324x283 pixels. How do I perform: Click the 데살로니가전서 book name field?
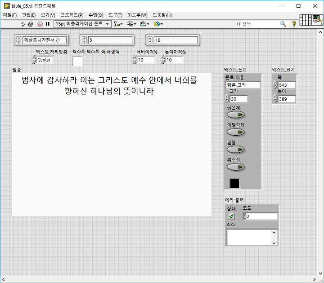[x=45, y=40]
